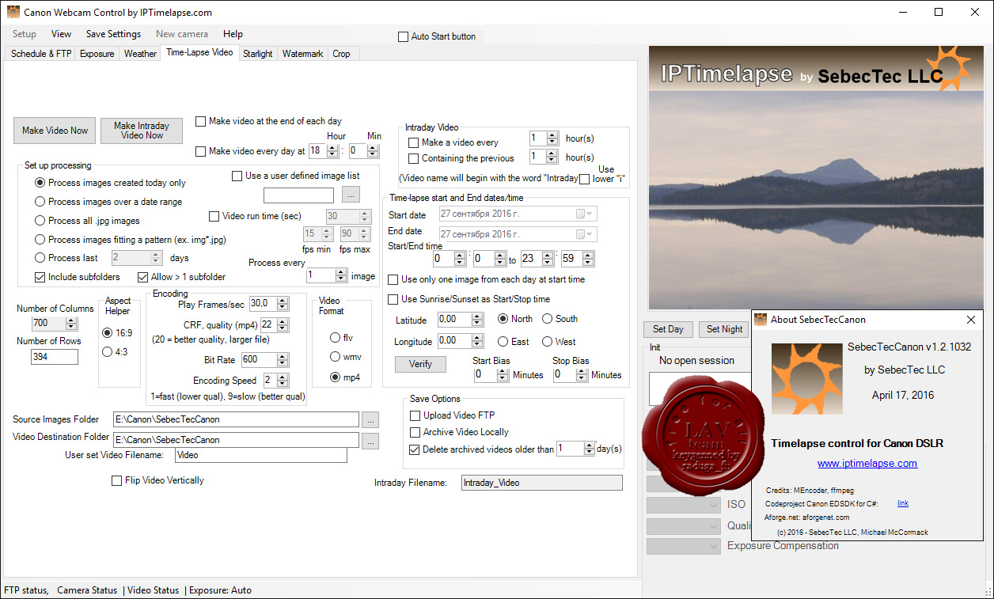Enable Upload Video FTP
The width and height of the screenshot is (994, 599).
point(415,415)
